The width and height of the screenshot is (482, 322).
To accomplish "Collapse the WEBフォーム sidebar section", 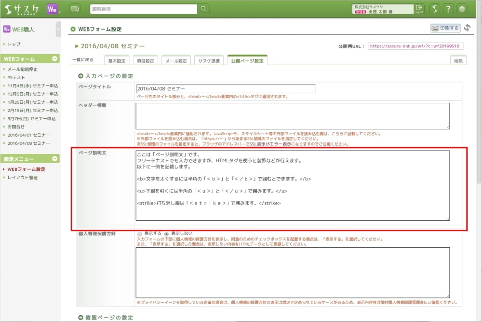I will [x=54, y=59].
